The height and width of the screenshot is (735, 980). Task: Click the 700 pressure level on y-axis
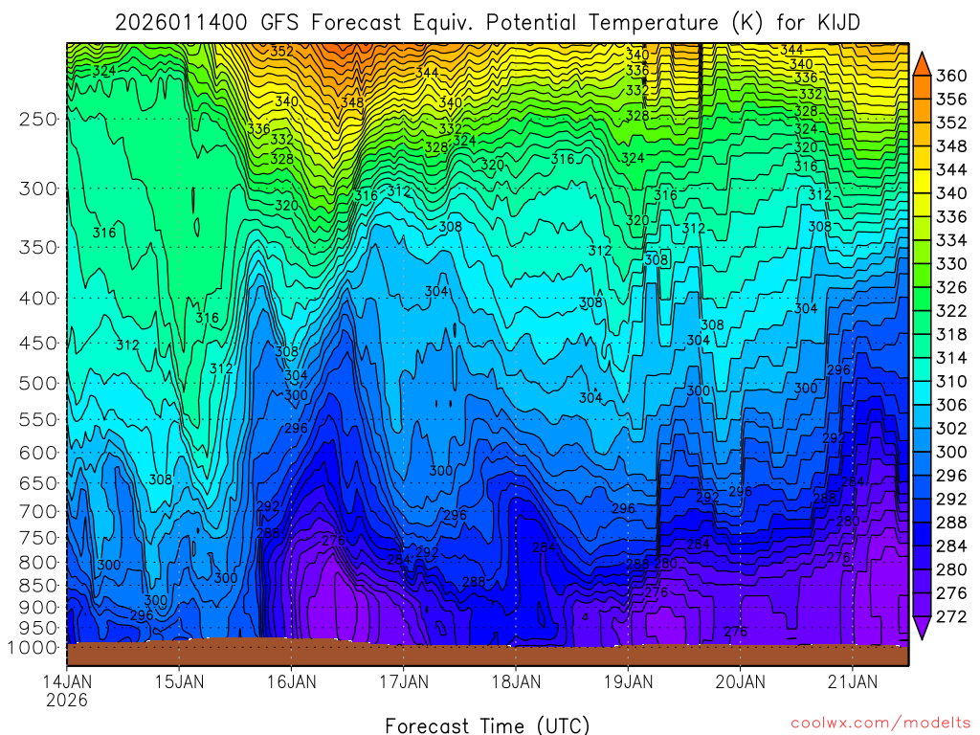tap(38, 511)
